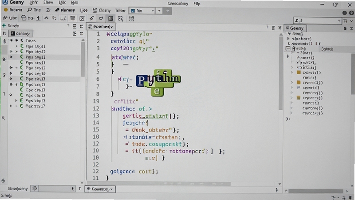Click the editor horizontal scrollbar
Viewport: 355px width, 200px height.
tap(158, 184)
